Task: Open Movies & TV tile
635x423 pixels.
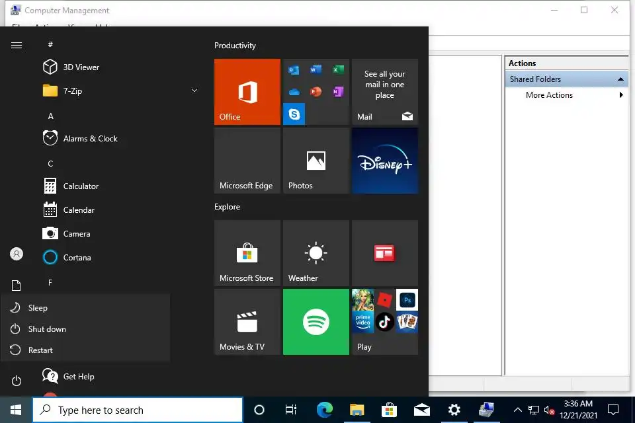Action: tap(247, 322)
